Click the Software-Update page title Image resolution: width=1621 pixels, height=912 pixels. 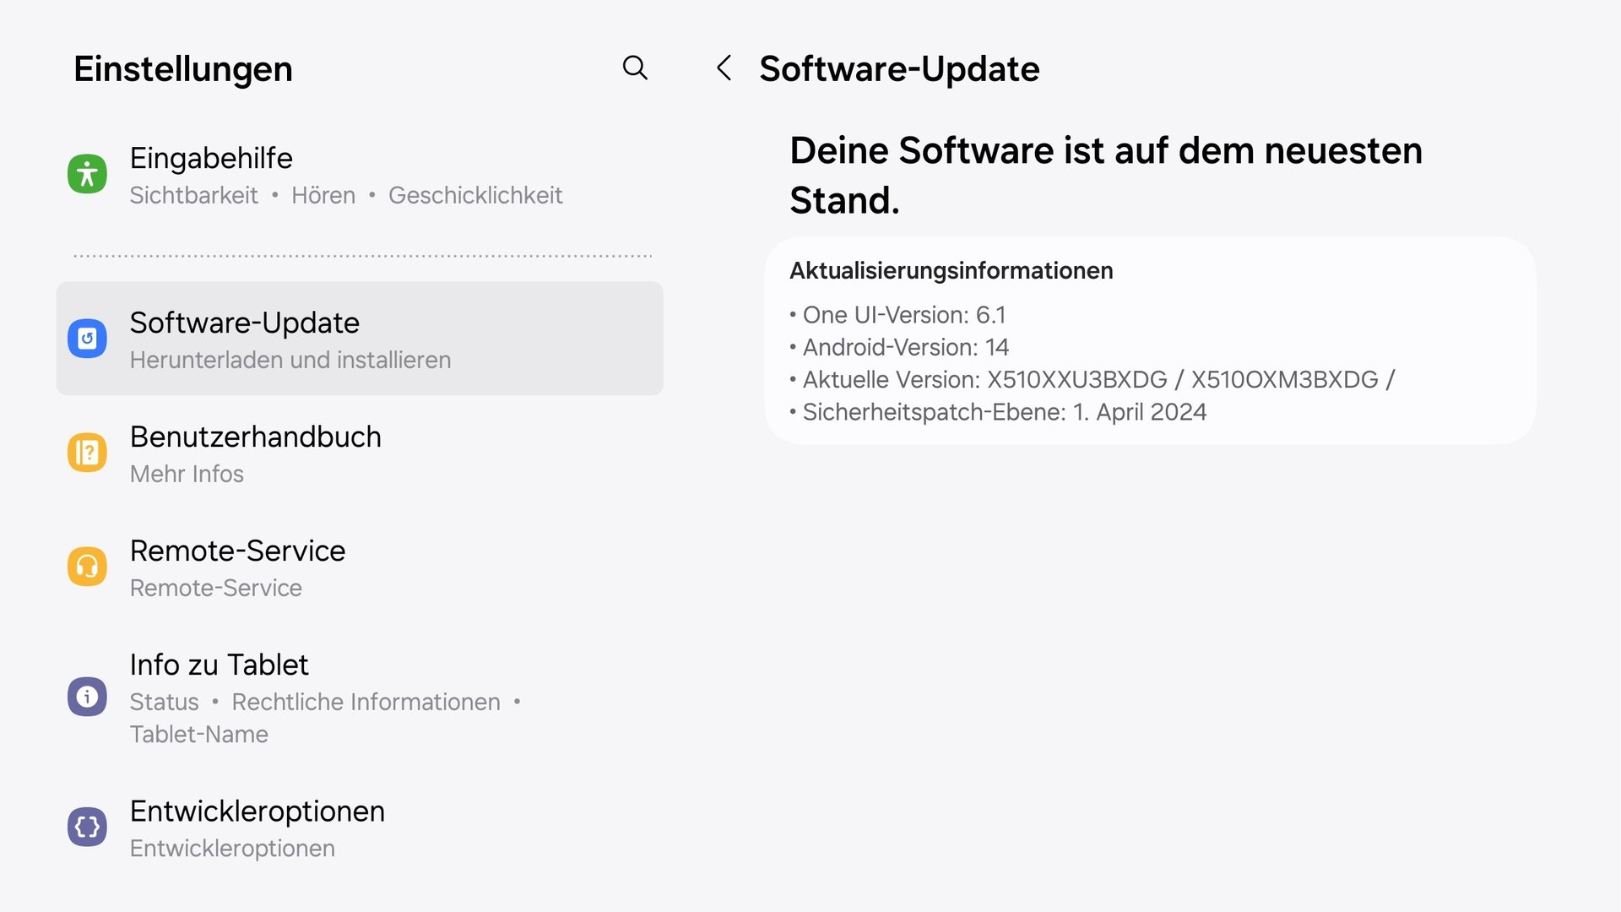tap(899, 68)
